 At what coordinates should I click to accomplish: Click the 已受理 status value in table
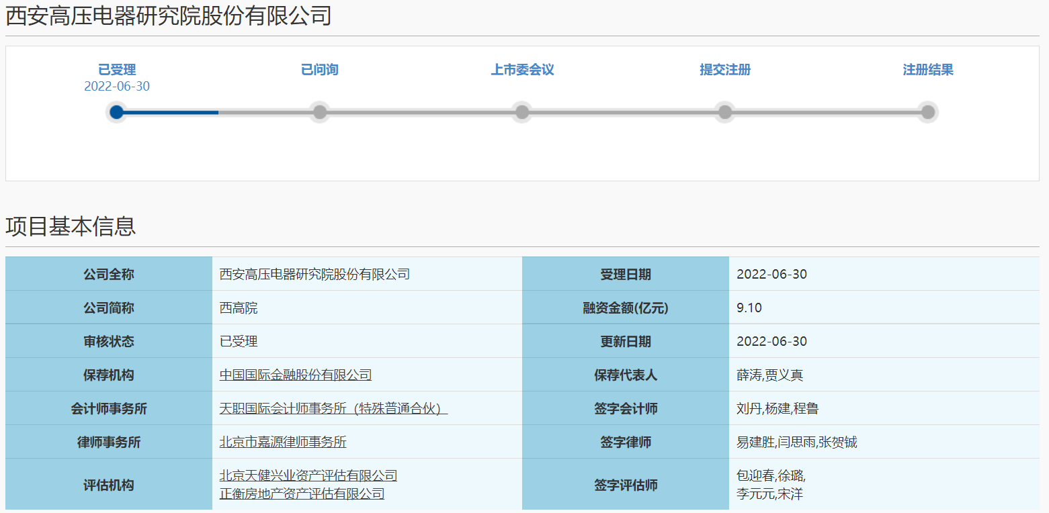pyautogui.click(x=239, y=341)
